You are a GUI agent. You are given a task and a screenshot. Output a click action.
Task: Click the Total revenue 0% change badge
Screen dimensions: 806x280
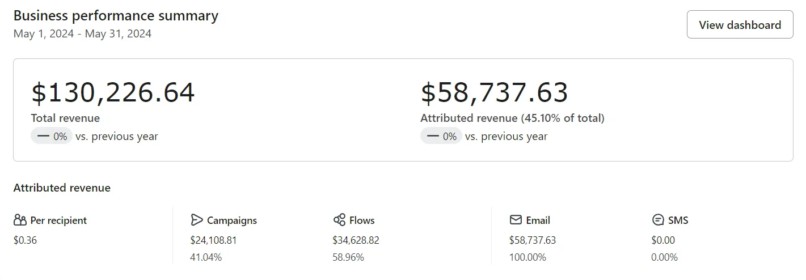52,136
